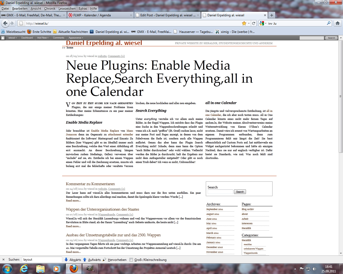Bookmark this page with the star icon

[x=244, y=23]
